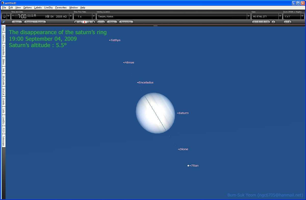Step time backward one increment

75,22
